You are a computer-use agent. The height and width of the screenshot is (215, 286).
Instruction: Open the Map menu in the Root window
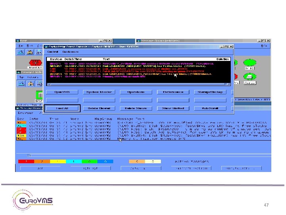[x=21, y=45]
